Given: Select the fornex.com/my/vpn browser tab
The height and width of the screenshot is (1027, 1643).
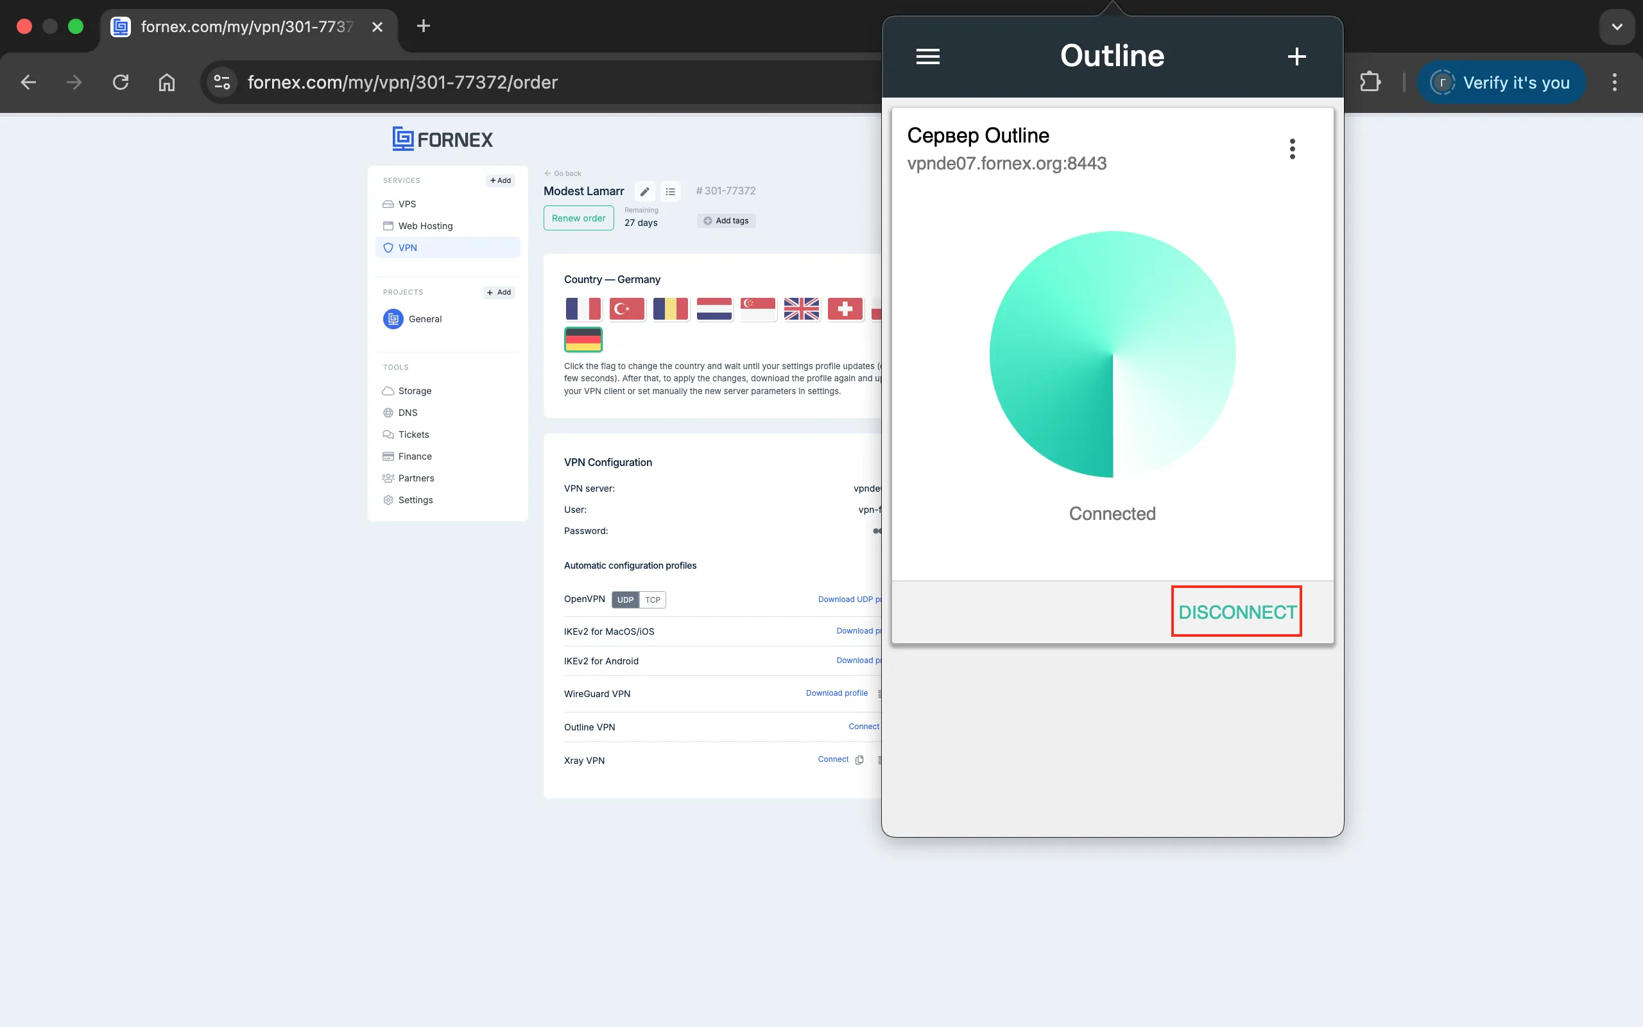Looking at the screenshot, I should point(248,27).
